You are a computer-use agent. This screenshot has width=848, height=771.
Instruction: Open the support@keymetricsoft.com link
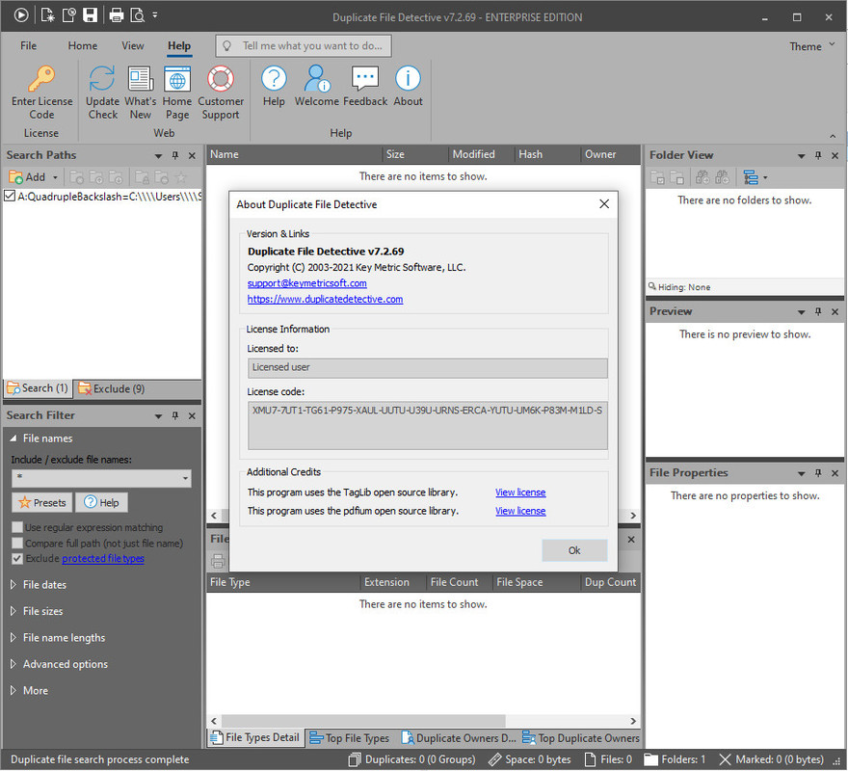click(x=306, y=283)
